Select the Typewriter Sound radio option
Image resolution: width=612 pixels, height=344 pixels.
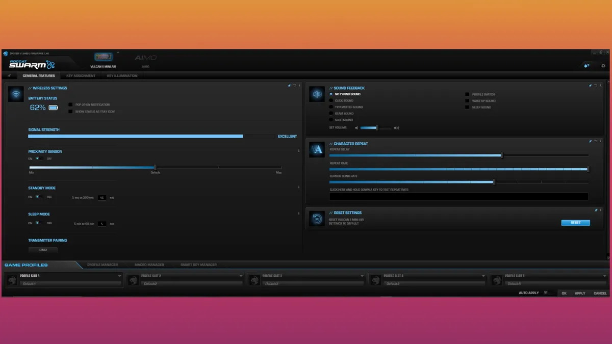pyautogui.click(x=331, y=107)
